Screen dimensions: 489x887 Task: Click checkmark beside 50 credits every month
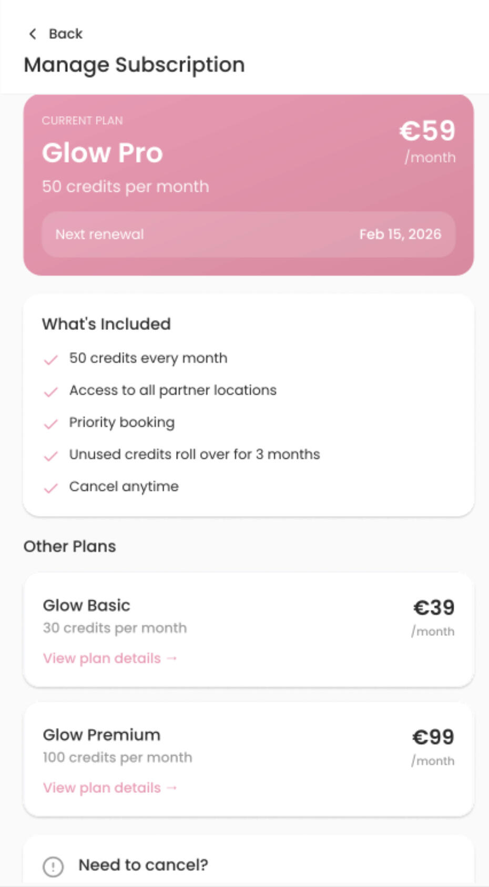click(x=51, y=360)
